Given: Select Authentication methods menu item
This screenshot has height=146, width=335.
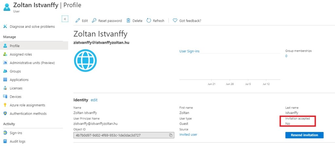Looking at the screenshot, I should (28, 114).
